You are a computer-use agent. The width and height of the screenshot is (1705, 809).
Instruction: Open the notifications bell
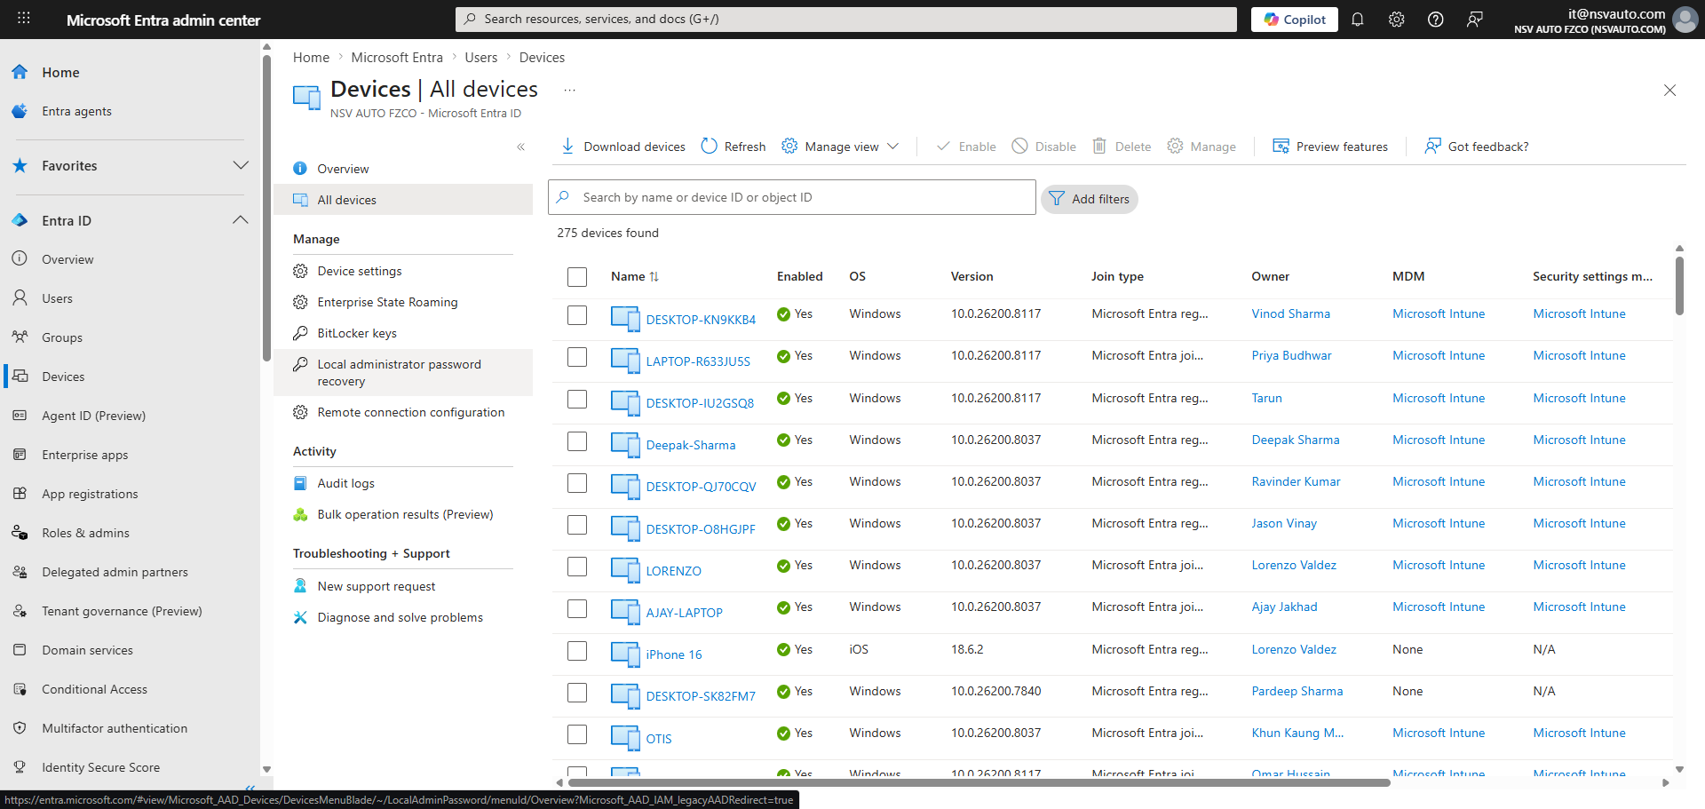click(1357, 20)
